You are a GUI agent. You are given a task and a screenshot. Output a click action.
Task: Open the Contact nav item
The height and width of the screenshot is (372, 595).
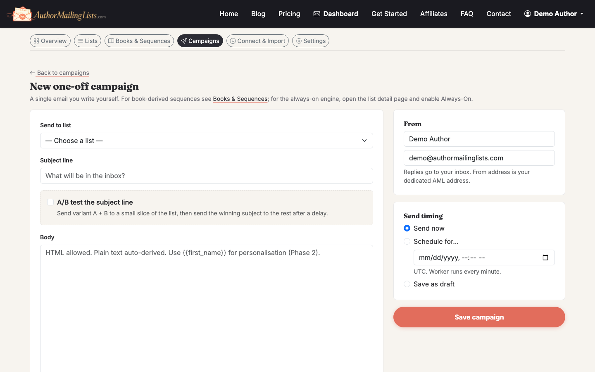[x=499, y=14]
